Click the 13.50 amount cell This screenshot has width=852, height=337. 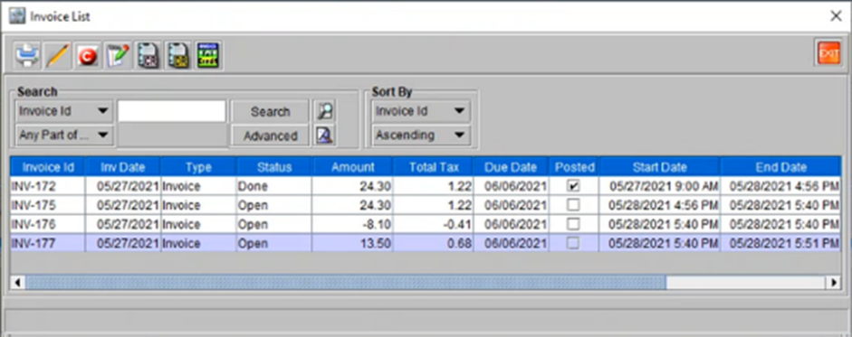tap(352, 243)
